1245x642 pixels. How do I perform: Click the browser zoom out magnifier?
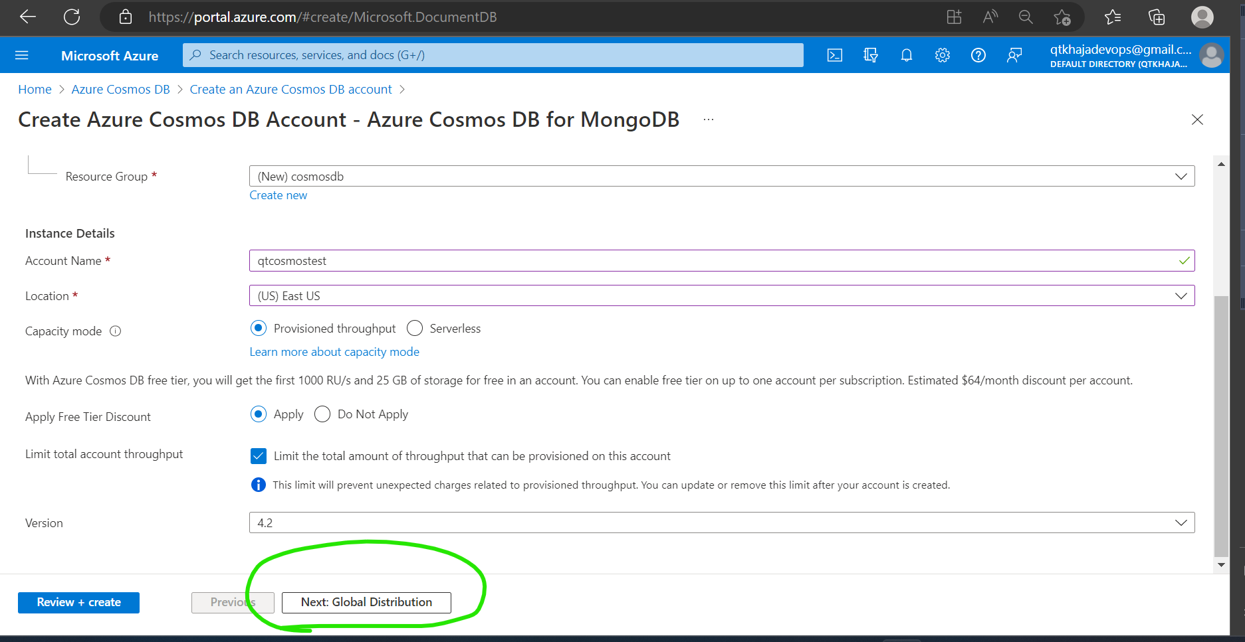[1026, 17]
